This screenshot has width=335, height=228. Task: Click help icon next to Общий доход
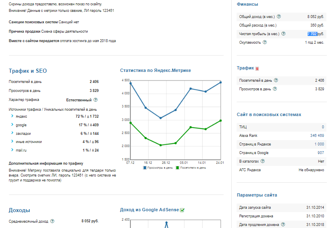tap(279, 17)
